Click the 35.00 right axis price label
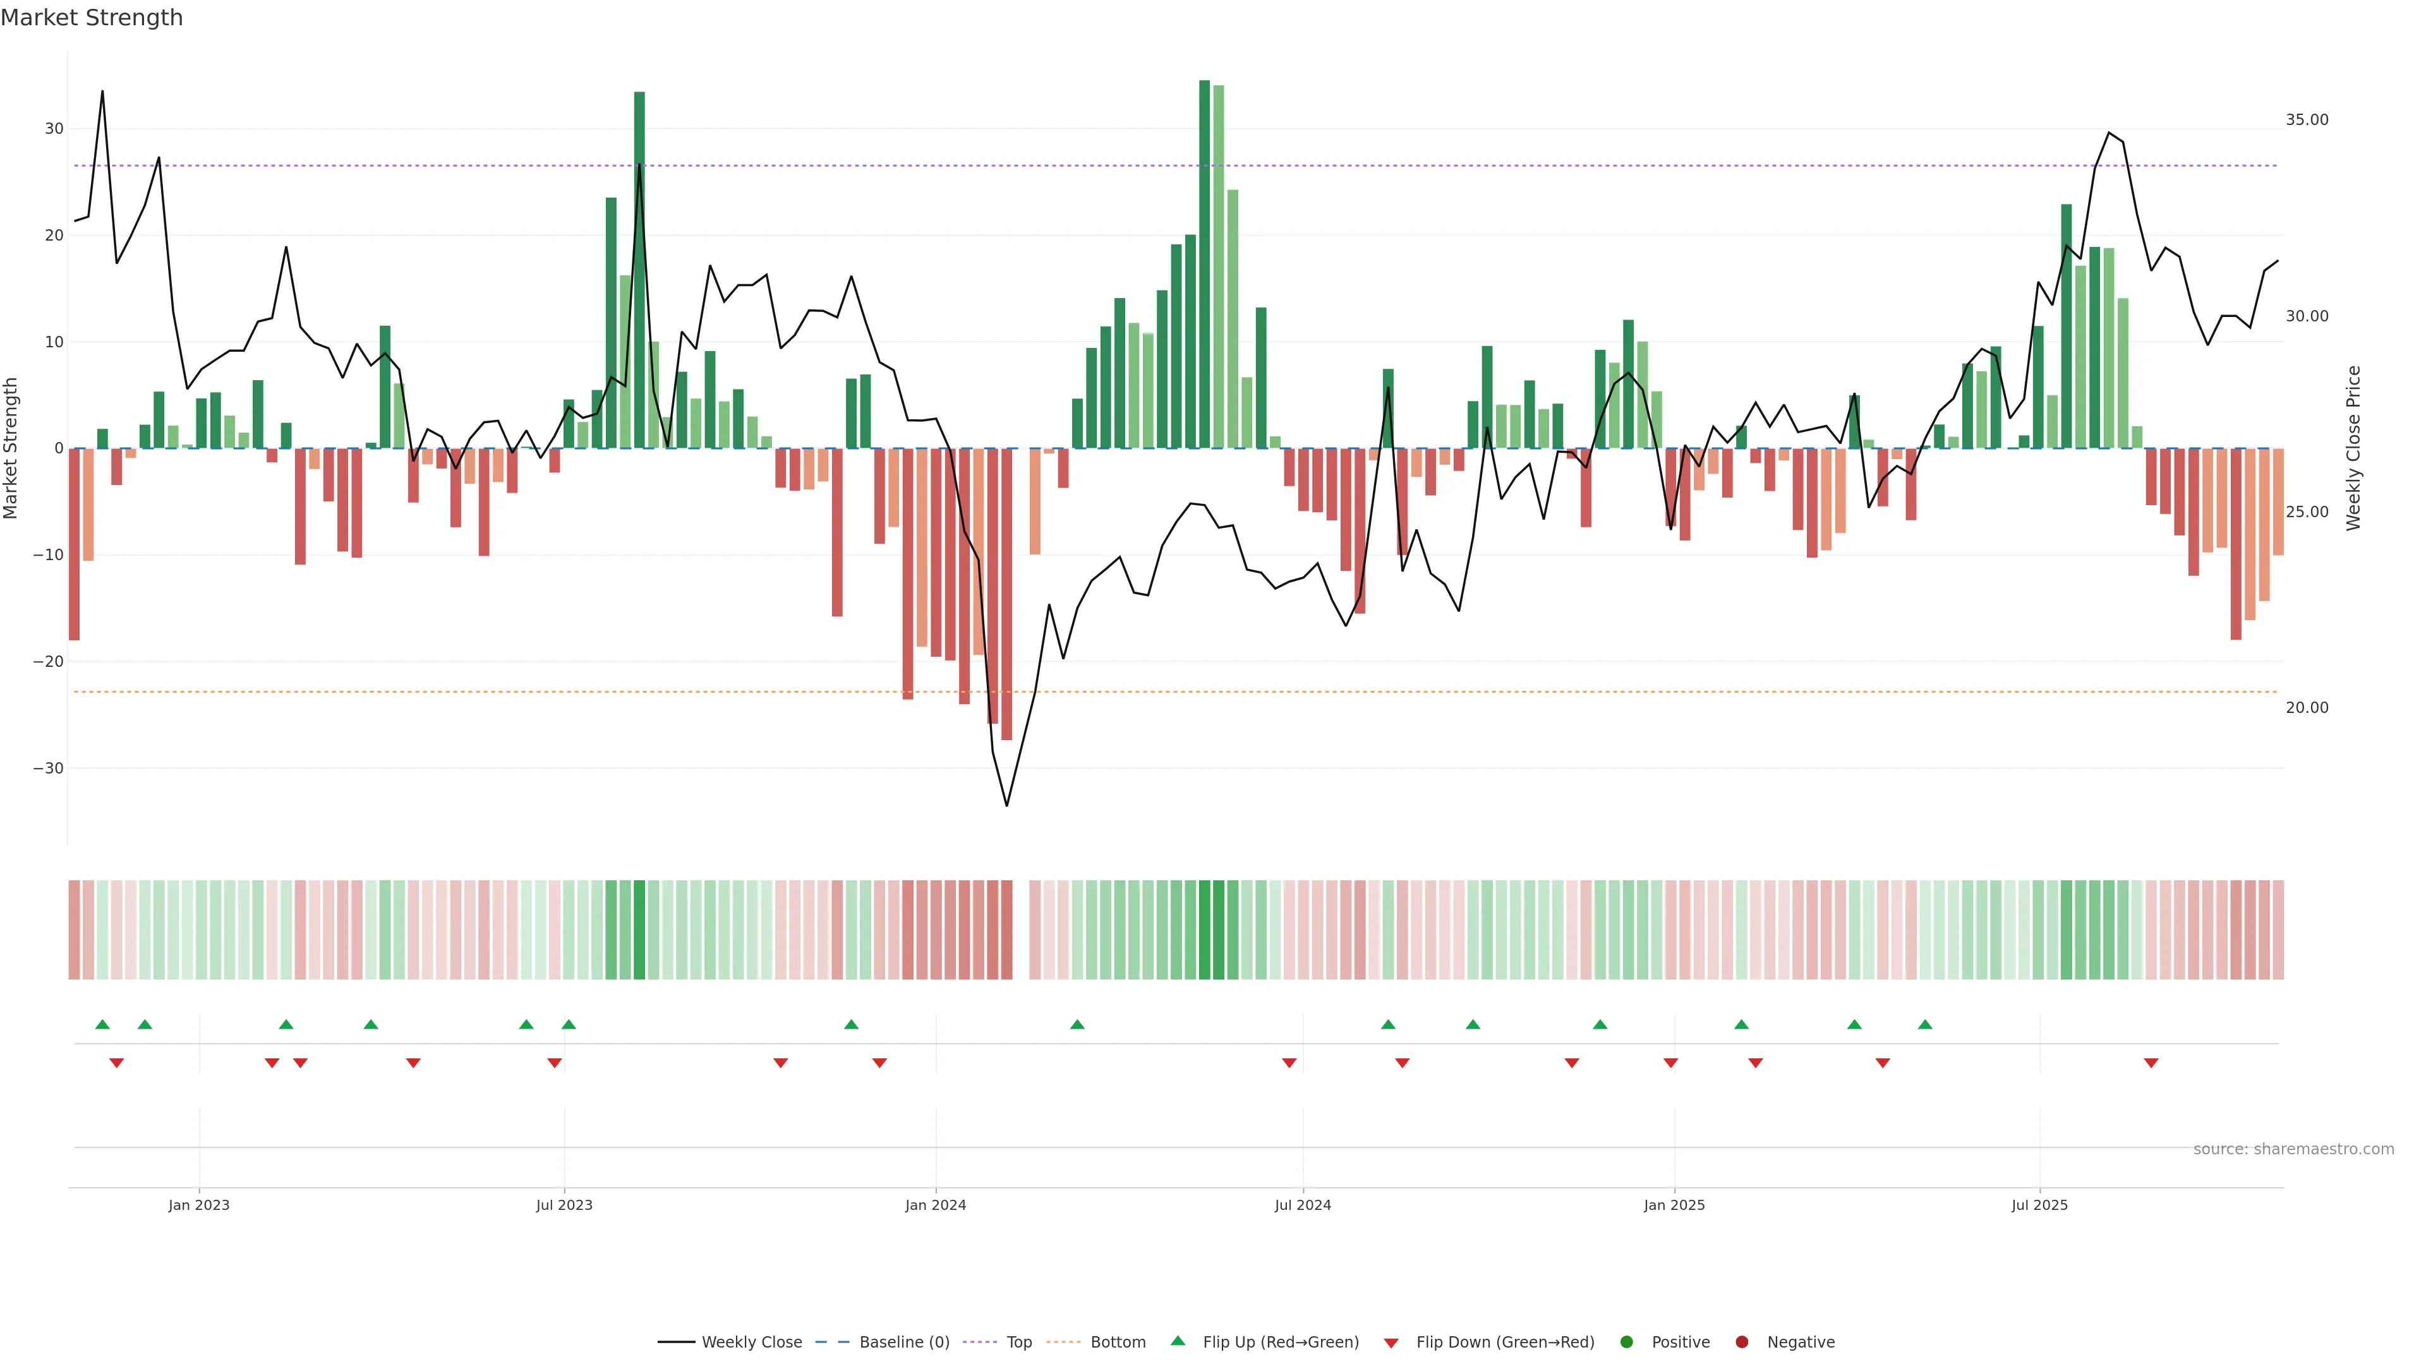The width and height of the screenshot is (2426, 1364). click(x=2307, y=119)
